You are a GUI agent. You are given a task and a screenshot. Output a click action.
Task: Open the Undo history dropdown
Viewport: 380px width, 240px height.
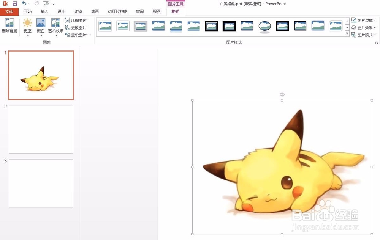coord(29,3)
